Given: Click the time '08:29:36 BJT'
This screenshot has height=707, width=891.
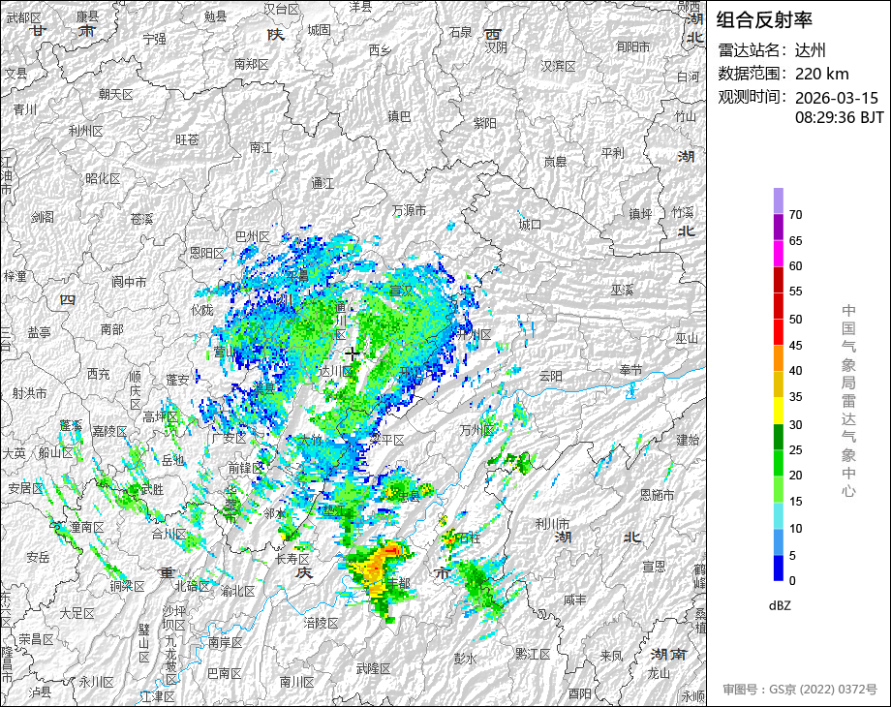Looking at the screenshot, I should click(840, 117).
